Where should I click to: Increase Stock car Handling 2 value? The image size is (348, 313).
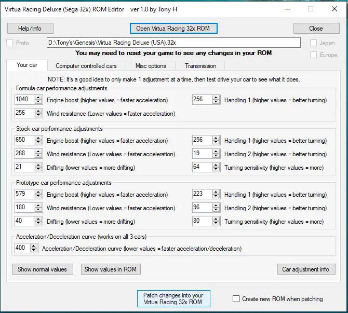click(216, 152)
